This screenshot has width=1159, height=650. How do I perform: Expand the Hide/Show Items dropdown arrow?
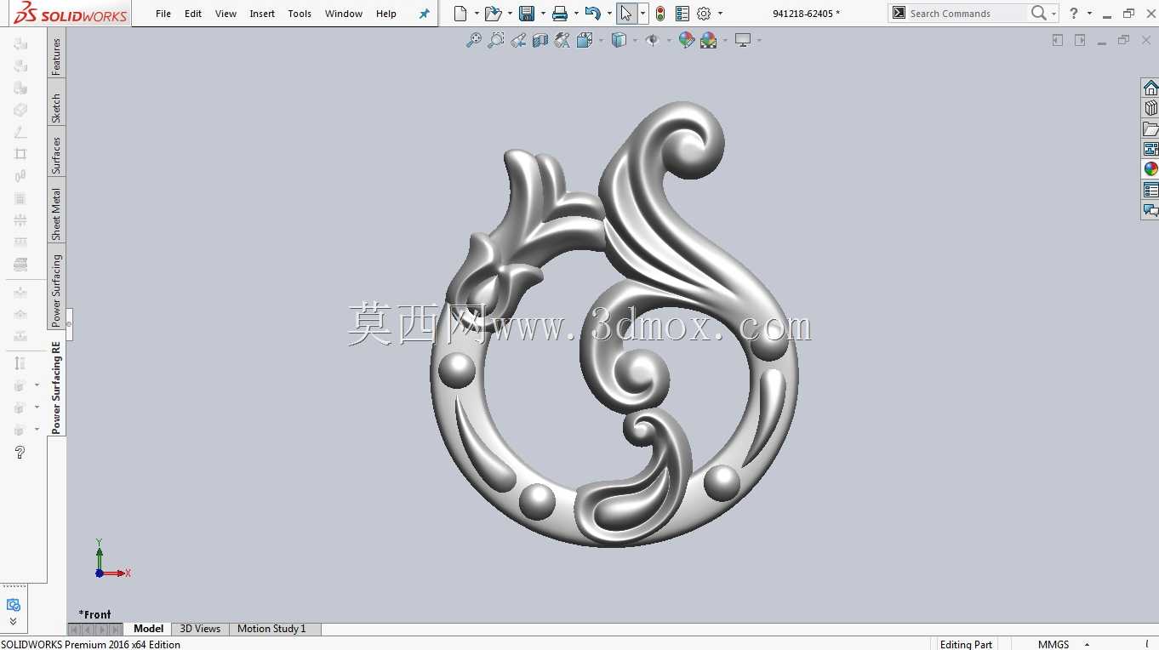669,40
